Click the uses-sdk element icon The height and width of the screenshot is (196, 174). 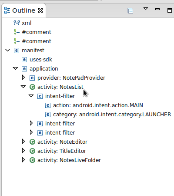pyautogui.click(x=24, y=60)
